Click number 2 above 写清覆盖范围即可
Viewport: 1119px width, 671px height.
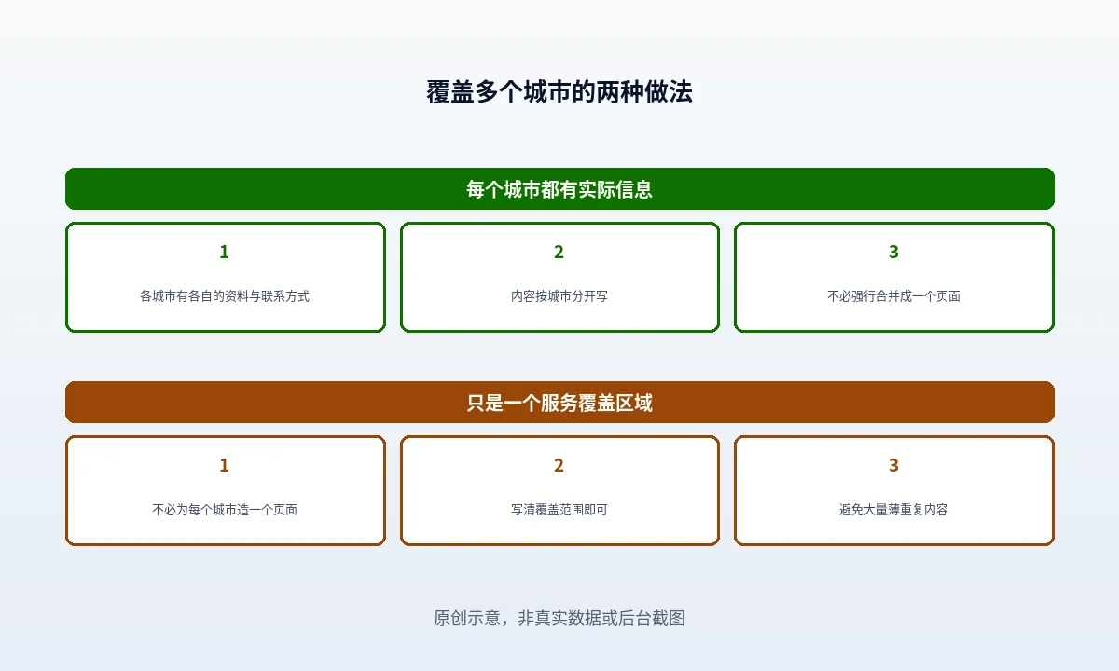click(559, 465)
